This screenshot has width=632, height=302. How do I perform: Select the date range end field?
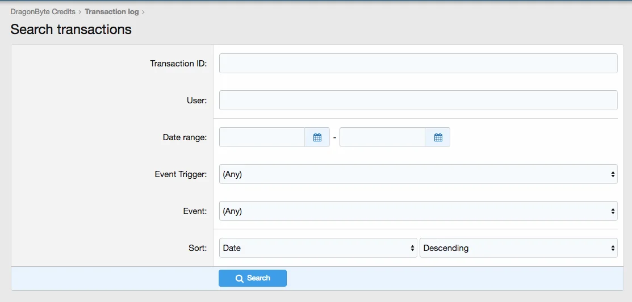pyautogui.click(x=382, y=137)
